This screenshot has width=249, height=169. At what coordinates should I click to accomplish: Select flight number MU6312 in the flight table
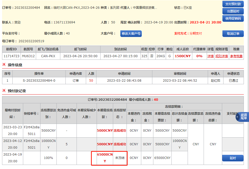click(x=28, y=56)
